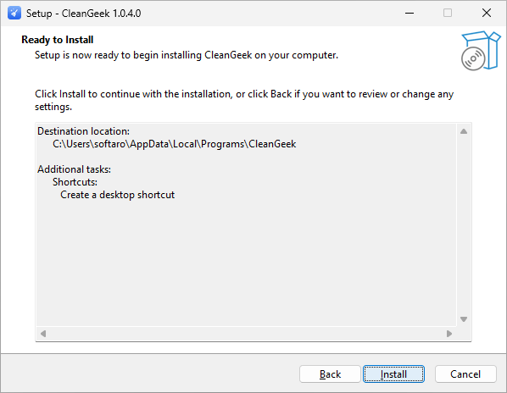
Task: Click the scroll right arrow in summary box
Action: click(449, 333)
